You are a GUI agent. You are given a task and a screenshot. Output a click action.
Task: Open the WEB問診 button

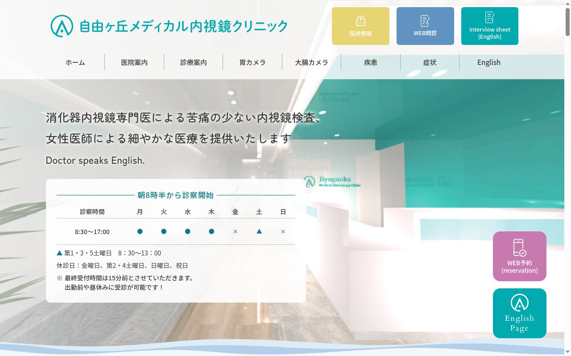425,26
